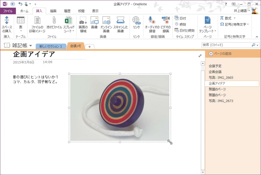261x175 pixels.
Task: Click Add Page (ページの追加) button
Action: [220, 53]
